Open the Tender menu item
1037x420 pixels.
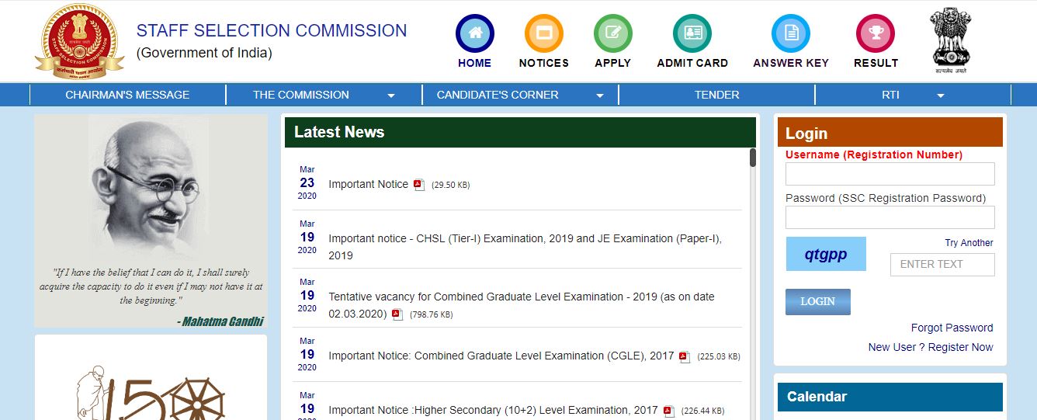click(716, 95)
